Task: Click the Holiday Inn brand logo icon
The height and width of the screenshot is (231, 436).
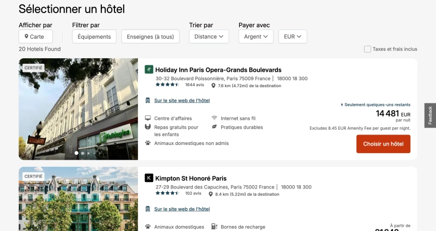Action: pyautogui.click(x=149, y=70)
